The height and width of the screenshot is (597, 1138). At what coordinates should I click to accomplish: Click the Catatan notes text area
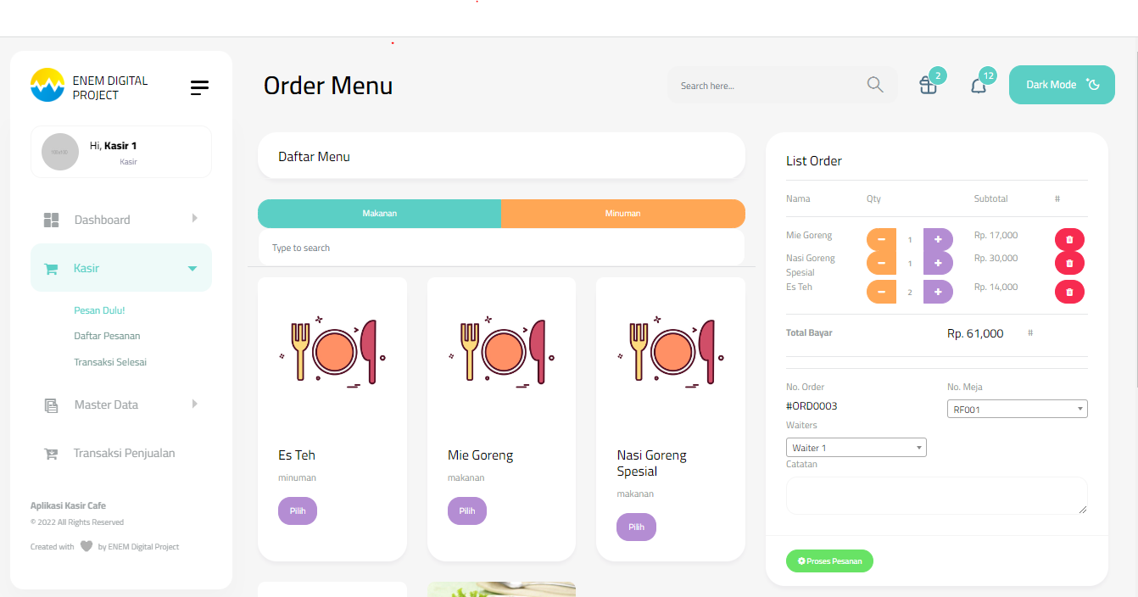(936, 495)
